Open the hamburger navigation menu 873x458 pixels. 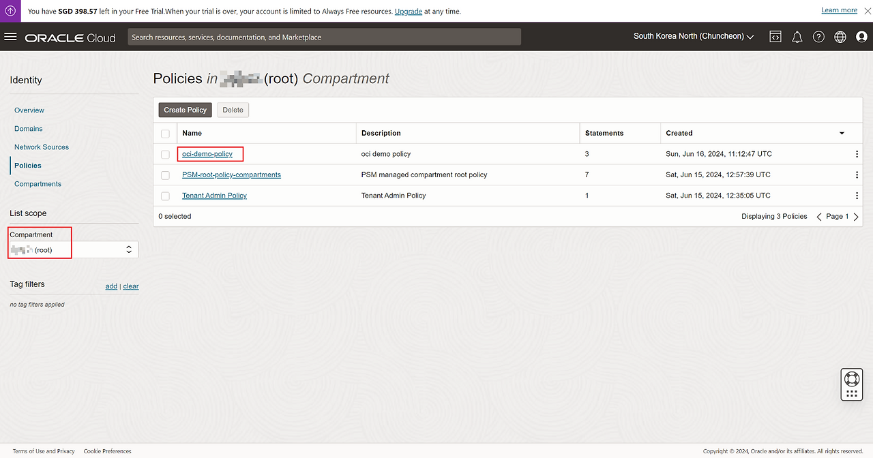click(x=10, y=37)
